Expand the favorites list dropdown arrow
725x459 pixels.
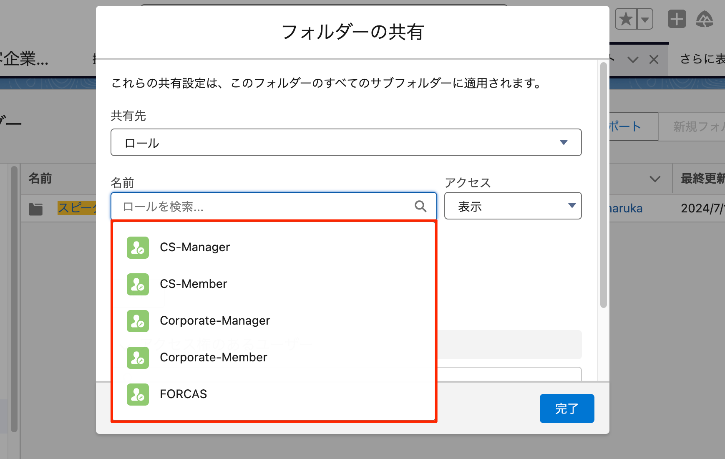tap(645, 19)
